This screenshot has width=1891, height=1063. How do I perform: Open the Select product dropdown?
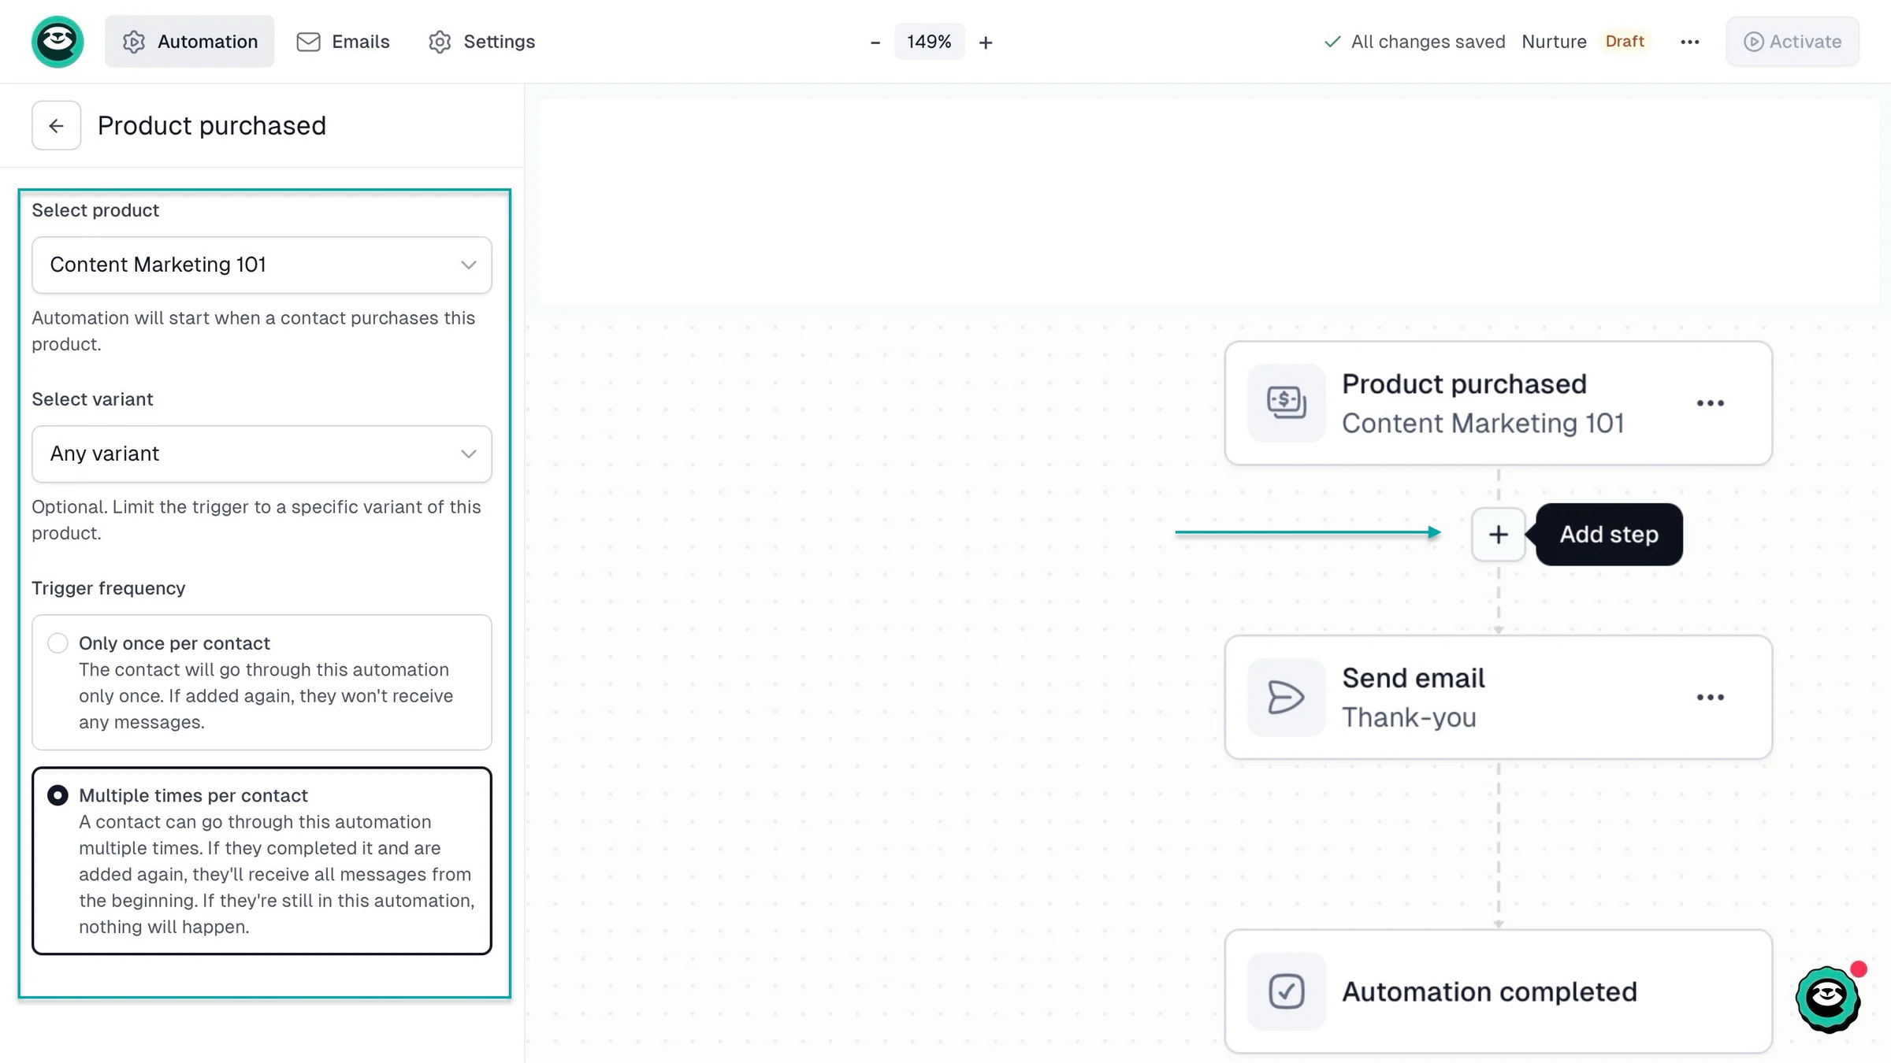(x=262, y=265)
